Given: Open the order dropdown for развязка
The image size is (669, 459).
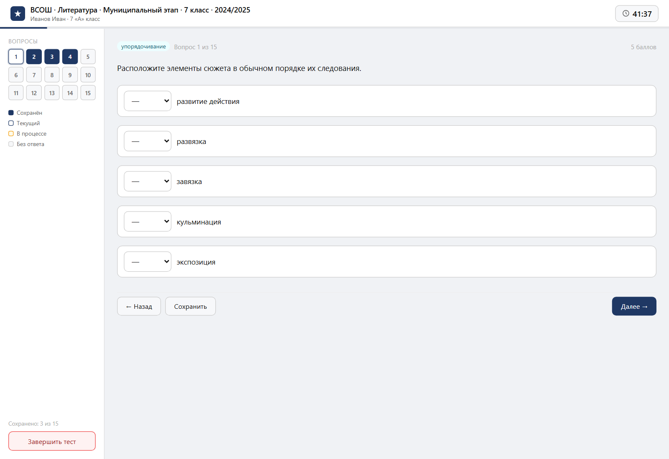Looking at the screenshot, I should click(148, 141).
